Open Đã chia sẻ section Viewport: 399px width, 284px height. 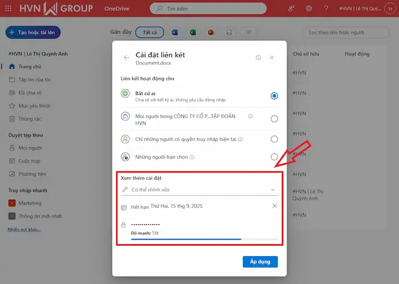click(x=30, y=93)
